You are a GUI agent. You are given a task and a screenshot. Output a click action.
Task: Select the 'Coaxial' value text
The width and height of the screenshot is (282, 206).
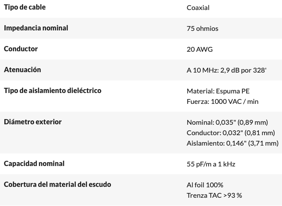(x=198, y=8)
